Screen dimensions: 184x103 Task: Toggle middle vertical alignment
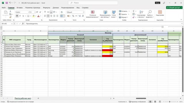(48, 12)
